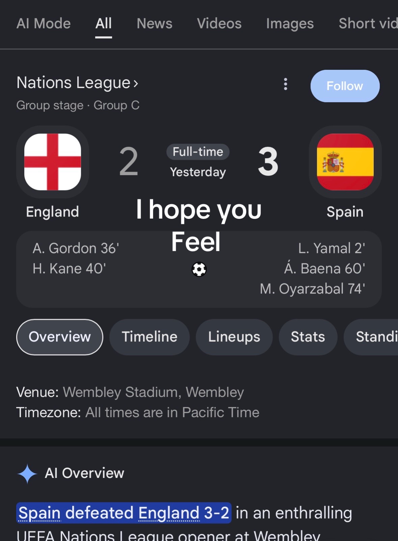Open the Videos search tab
This screenshot has width=398, height=541.
point(219,24)
